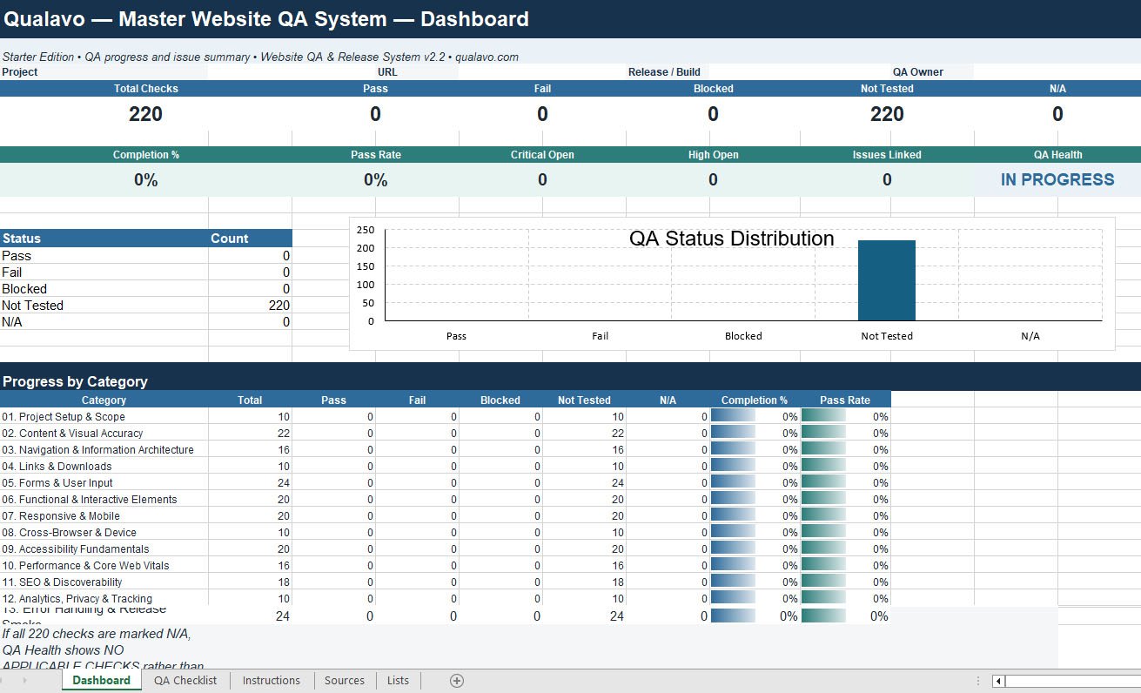
Task: Click the horizontal scrollbar left arrow
Action: click(998, 681)
